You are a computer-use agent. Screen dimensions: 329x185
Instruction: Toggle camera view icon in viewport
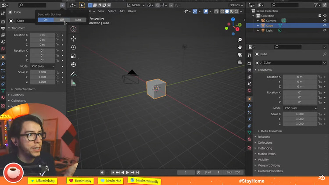pyautogui.click(x=240, y=55)
